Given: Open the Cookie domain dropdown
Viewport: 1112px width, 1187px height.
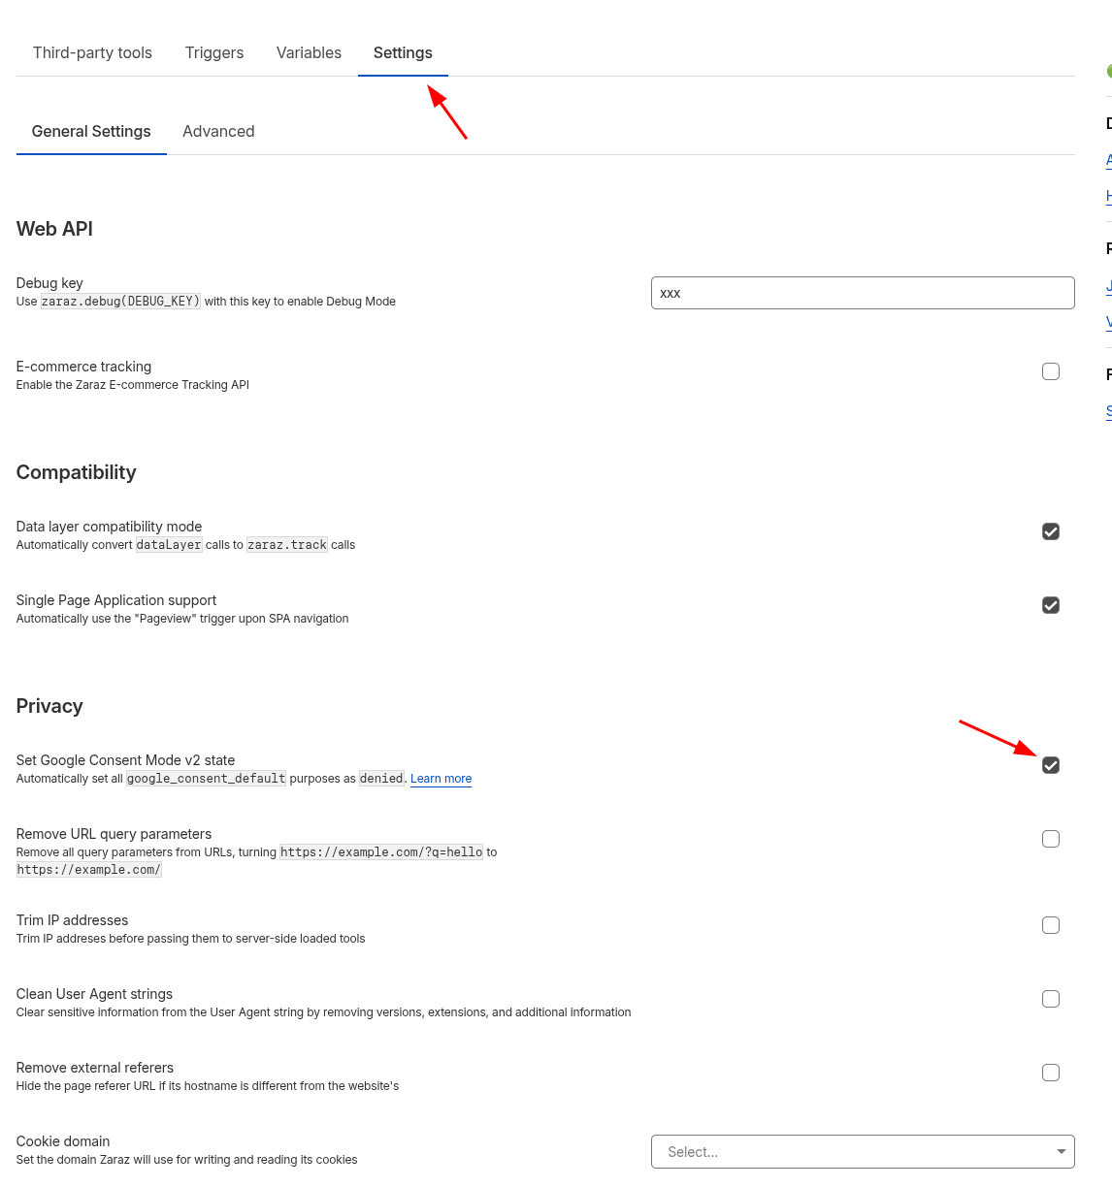Looking at the screenshot, I should coord(863,1151).
